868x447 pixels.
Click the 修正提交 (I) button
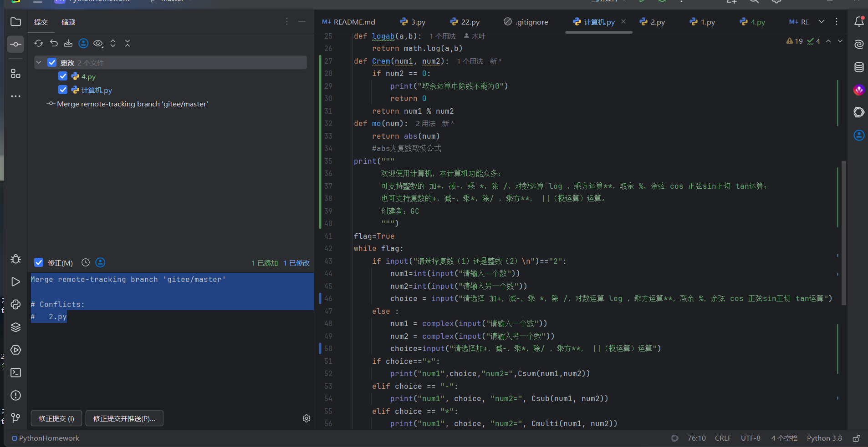coord(56,418)
